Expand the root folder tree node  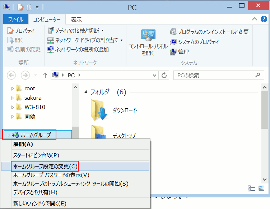12,88
